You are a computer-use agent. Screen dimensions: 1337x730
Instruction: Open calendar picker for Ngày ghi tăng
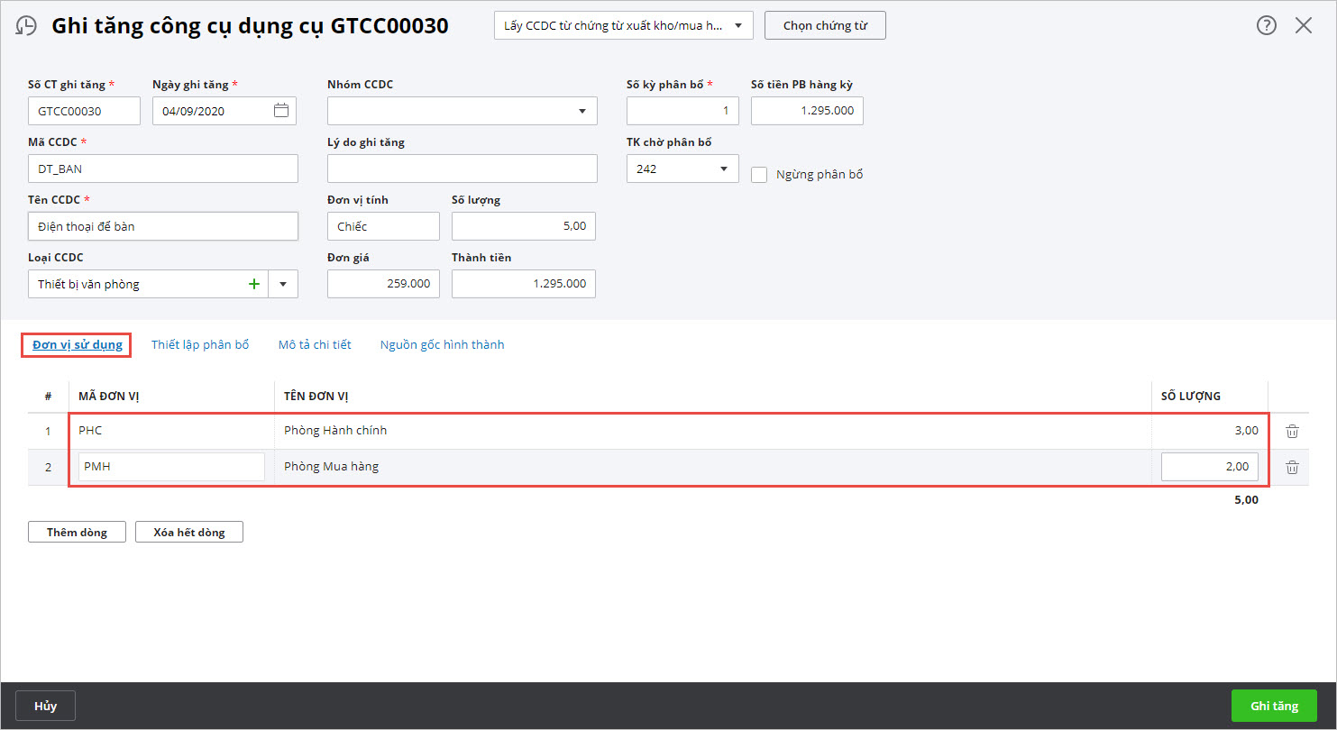[281, 111]
